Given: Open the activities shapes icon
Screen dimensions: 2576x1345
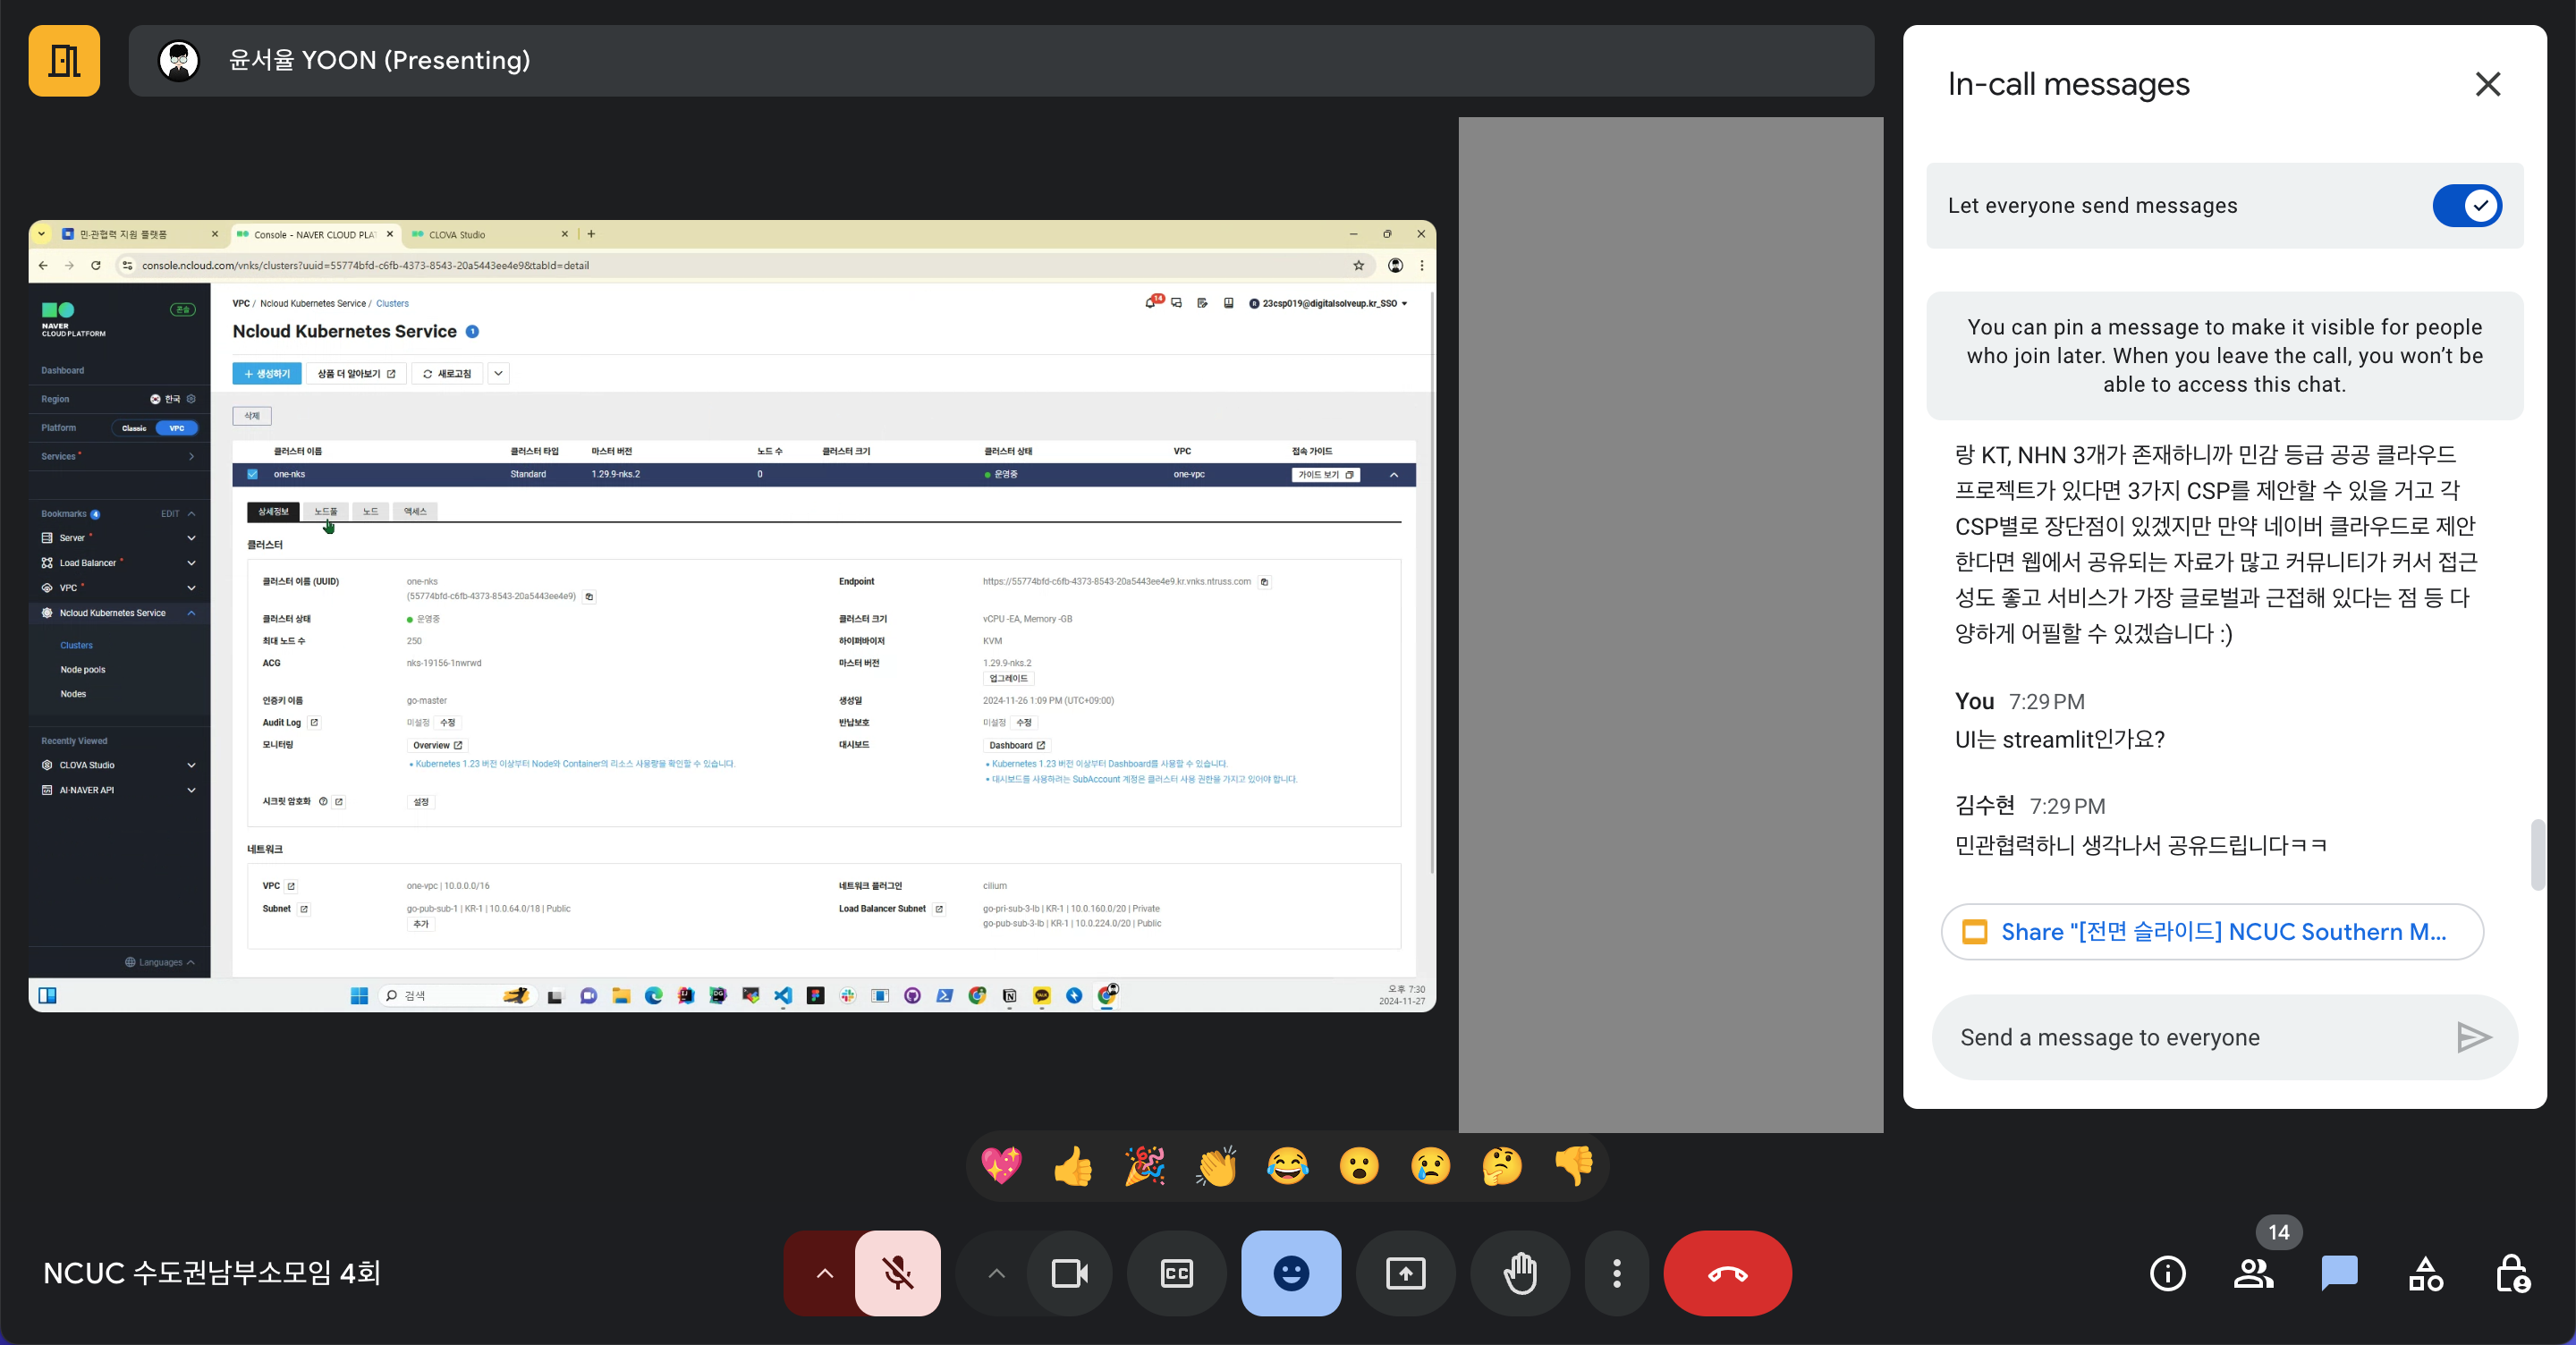Looking at the screenshot, I should (x=2425, y=1273).
